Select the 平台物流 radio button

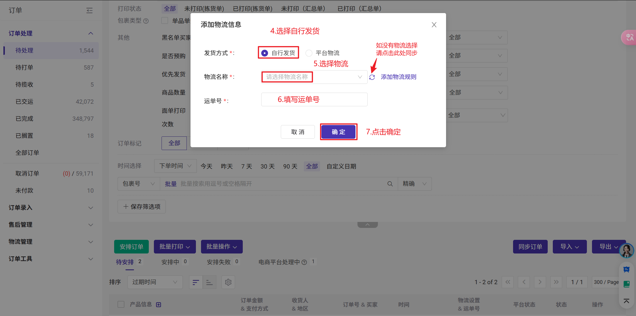point(309,53)
